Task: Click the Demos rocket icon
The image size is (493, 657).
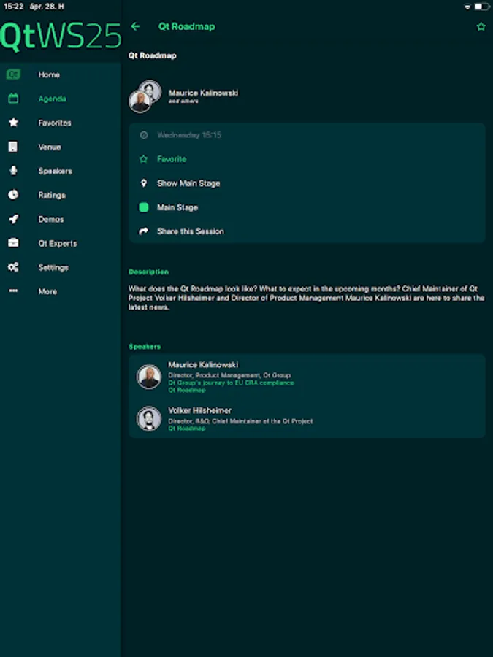Action: pyautogui.click(x=13, y=219)
